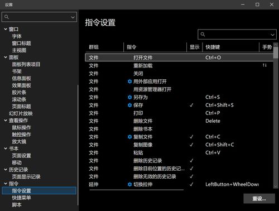Select 主视图 in the tree
Viewport: 279px width, 211px height.
[x=19, y=50]
